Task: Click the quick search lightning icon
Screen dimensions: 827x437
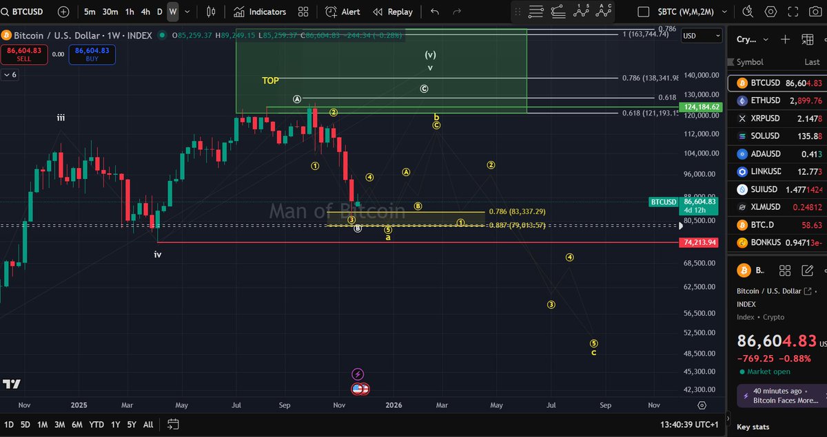Action: [748, 12]
